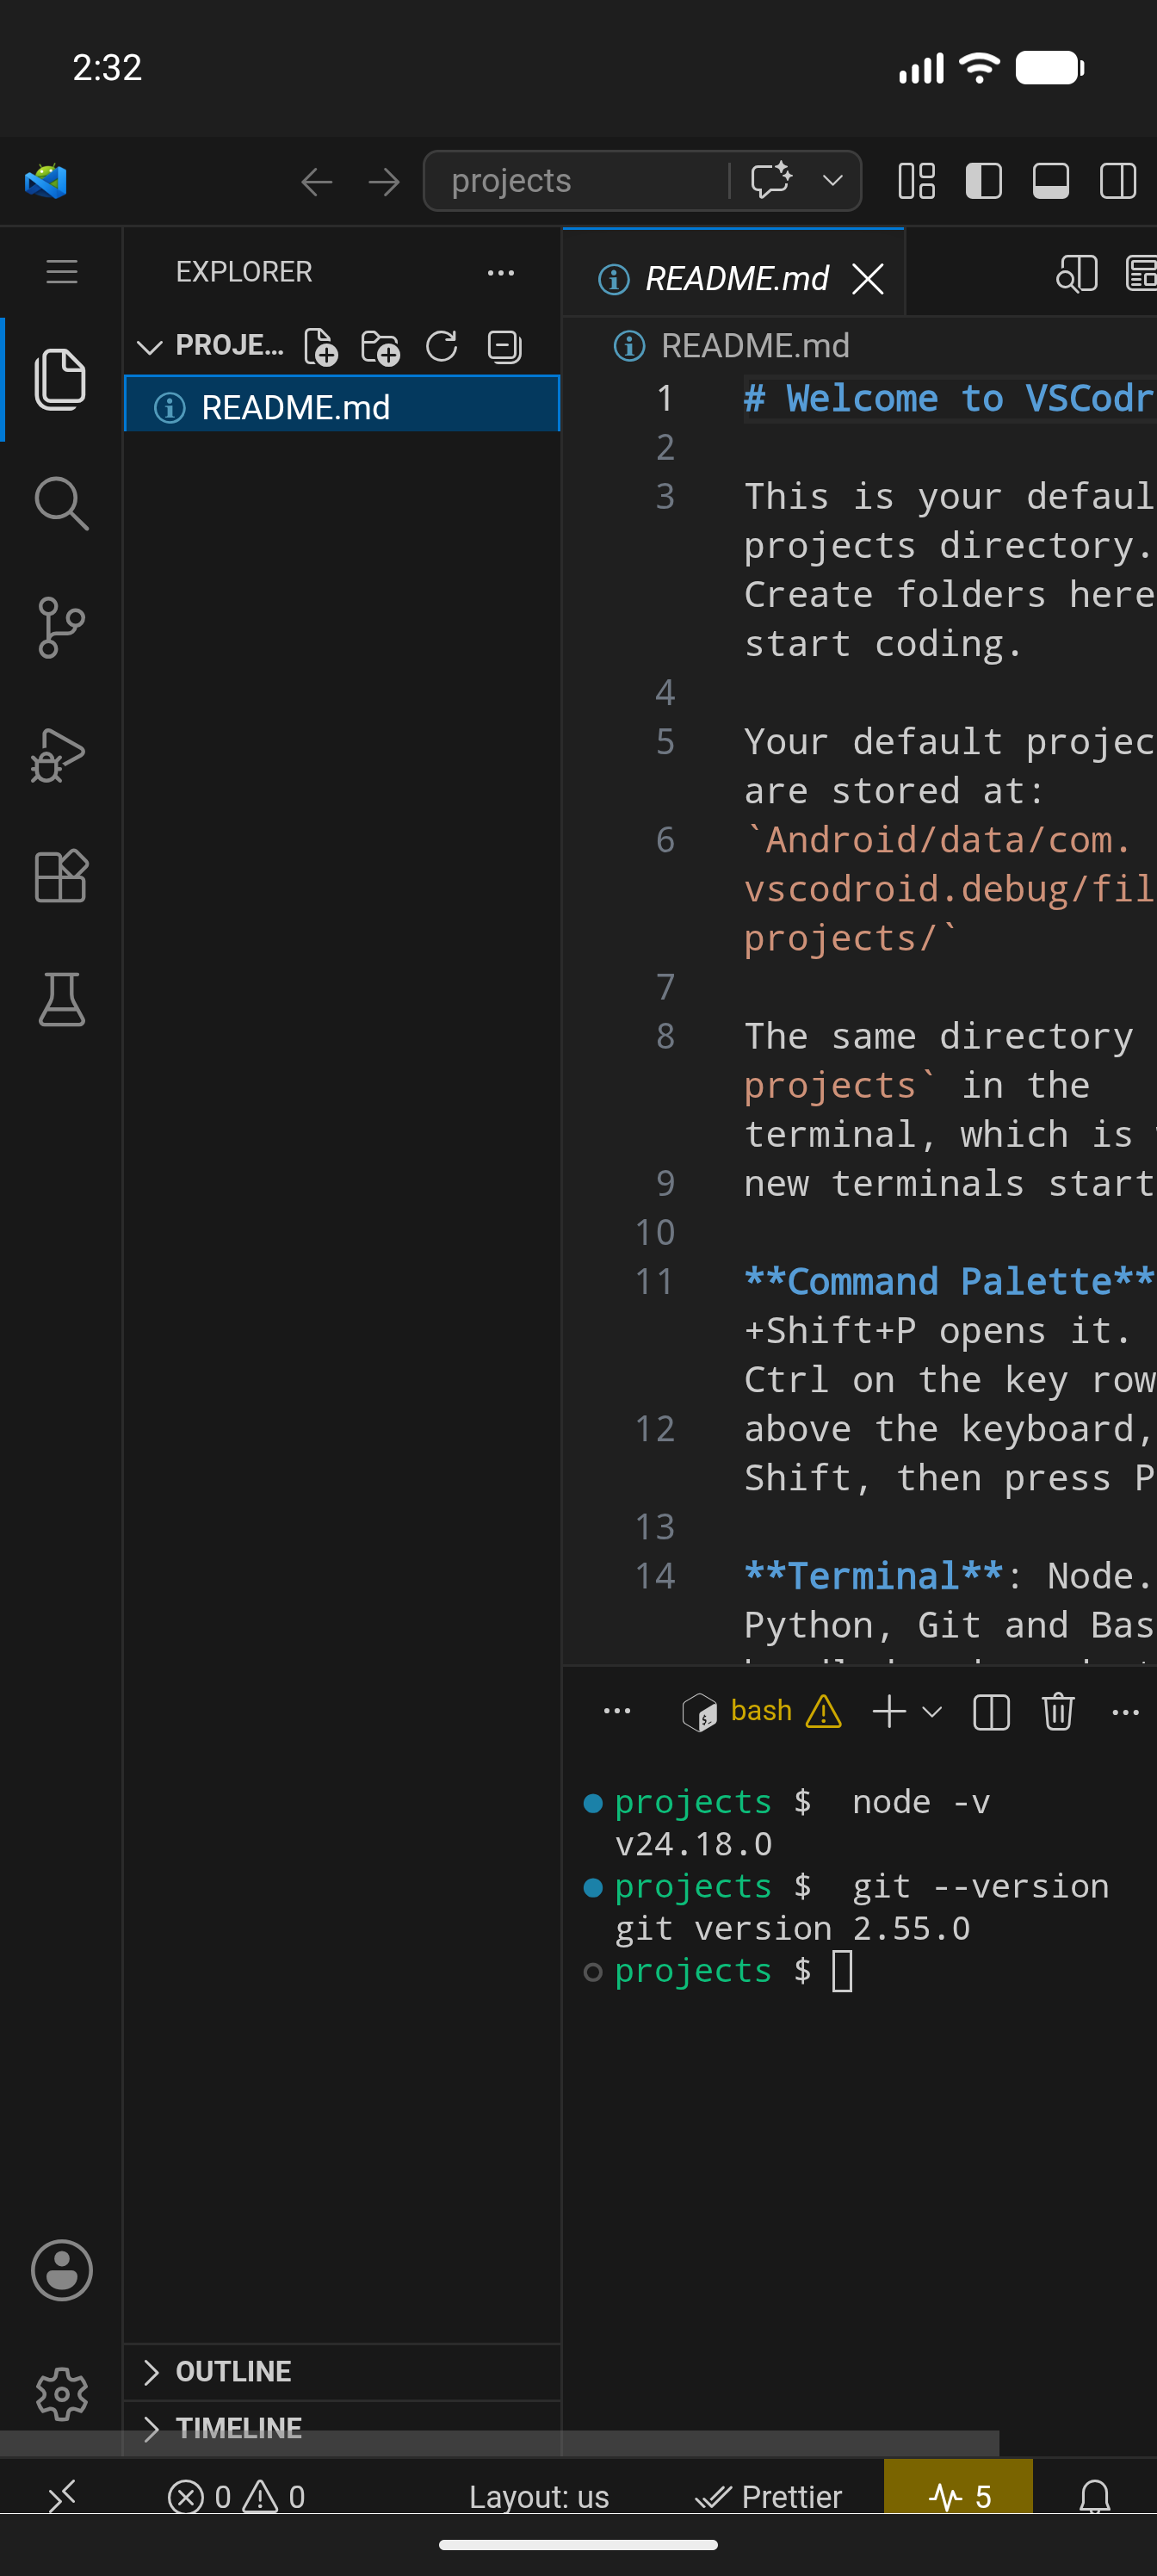Open the hamburger application menu
Screen dimensions: 1157x2576
pos(62,272)
